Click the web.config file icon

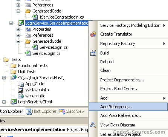21,96
